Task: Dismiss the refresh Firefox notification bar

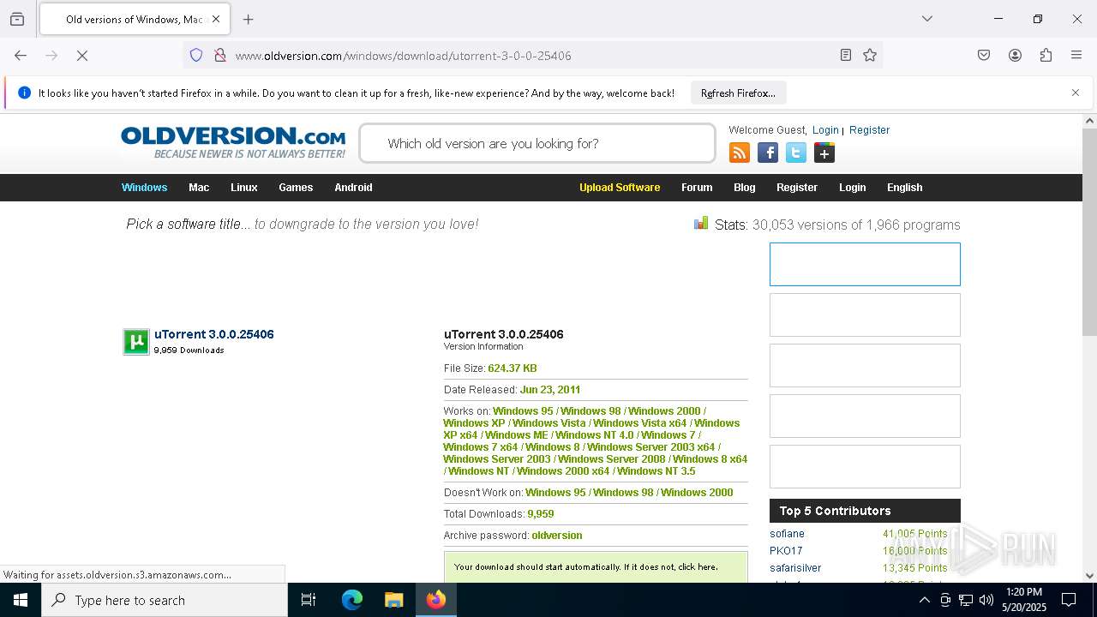Action: pyautogui.click(x=1075, y=93)
